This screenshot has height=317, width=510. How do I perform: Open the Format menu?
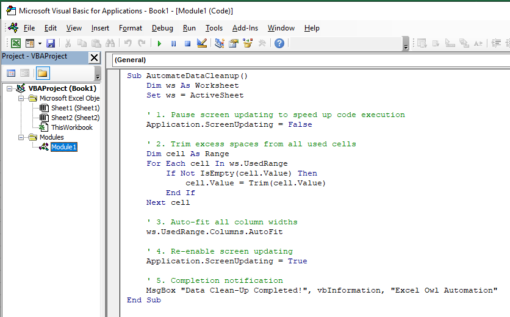pyautogui.click(x=131, y=28)
